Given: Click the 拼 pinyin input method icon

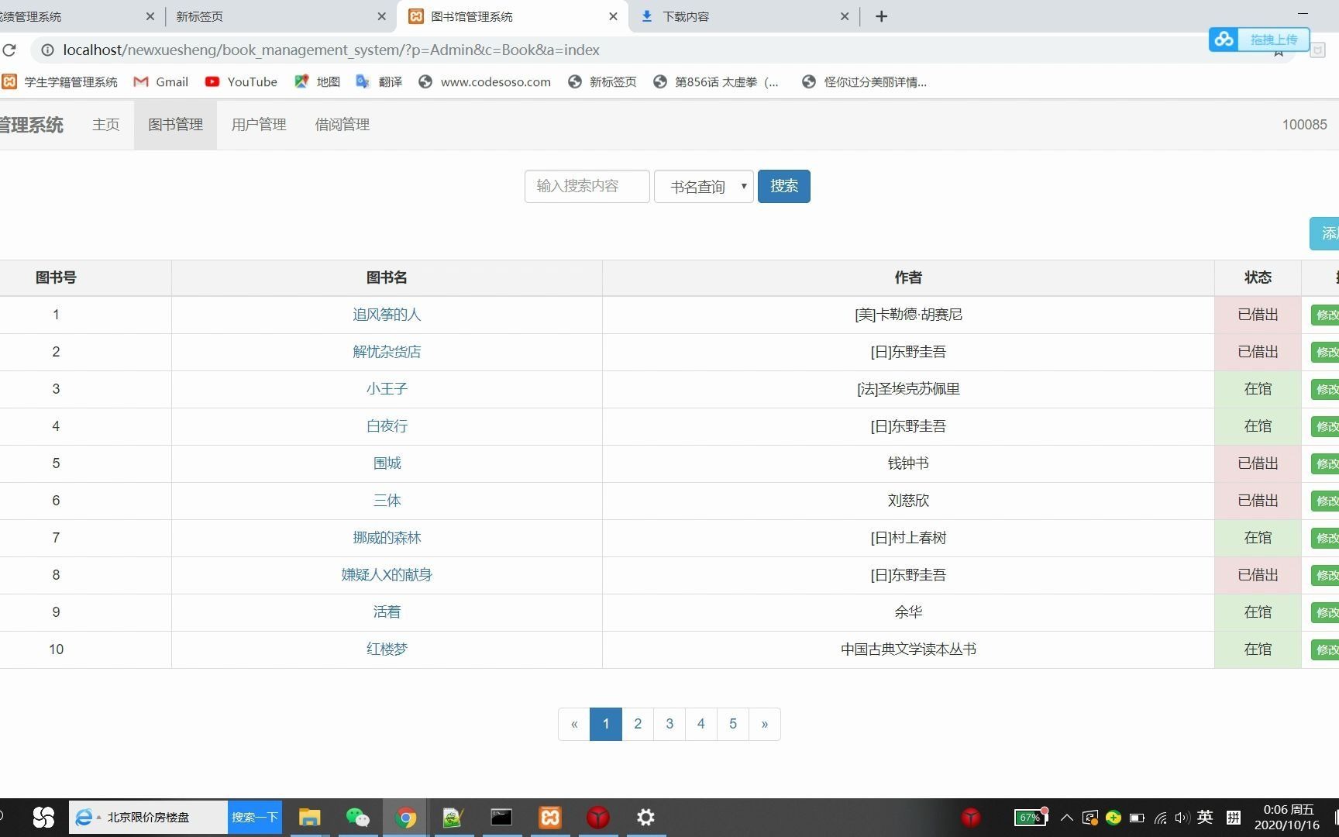Looking at the screenshot, I should (x=1234, y=817).
